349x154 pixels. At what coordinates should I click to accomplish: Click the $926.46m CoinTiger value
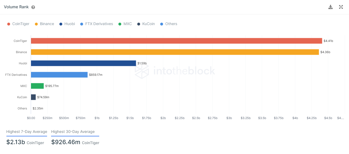point(66,142)
